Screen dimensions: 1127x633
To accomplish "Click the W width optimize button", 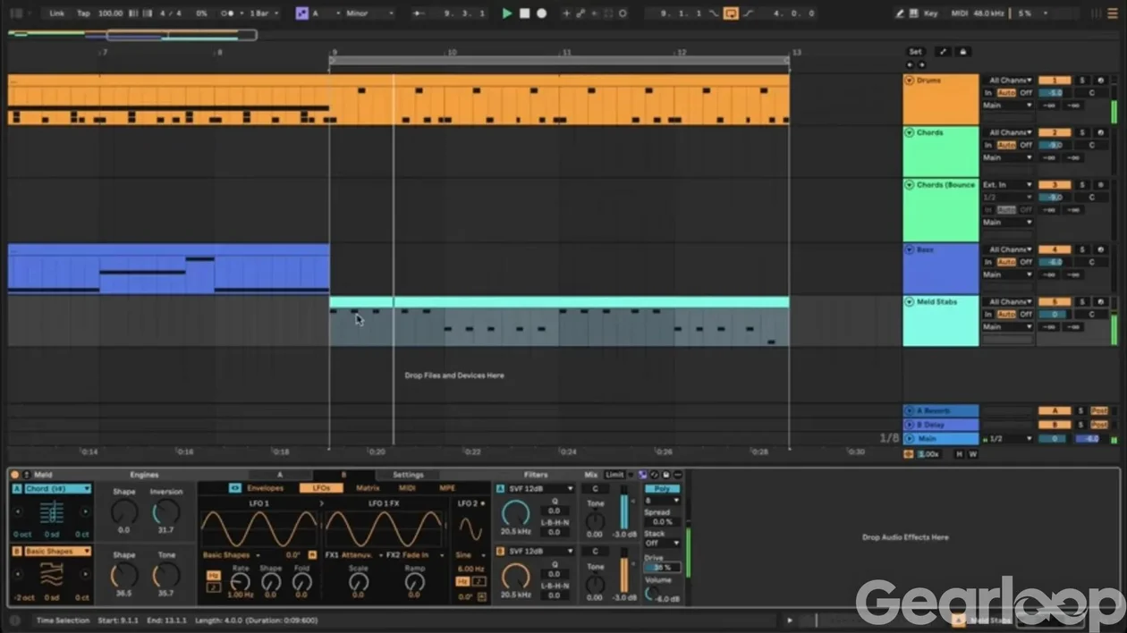I will [x=972, y=454].
